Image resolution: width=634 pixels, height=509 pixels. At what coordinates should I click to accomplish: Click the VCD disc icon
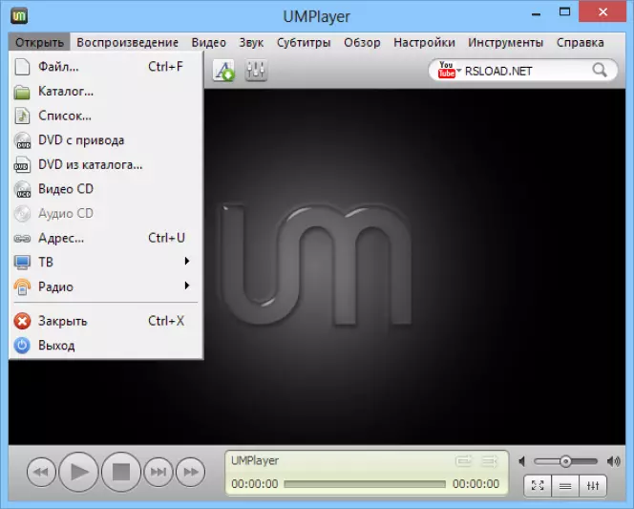[x=22, y=190]
